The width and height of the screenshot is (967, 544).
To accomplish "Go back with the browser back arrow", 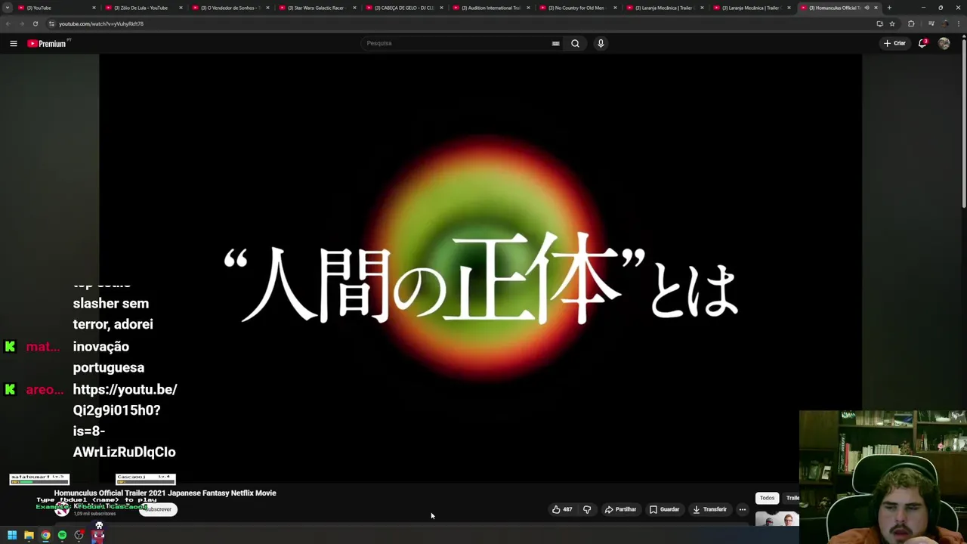I will tap(8, 23).
